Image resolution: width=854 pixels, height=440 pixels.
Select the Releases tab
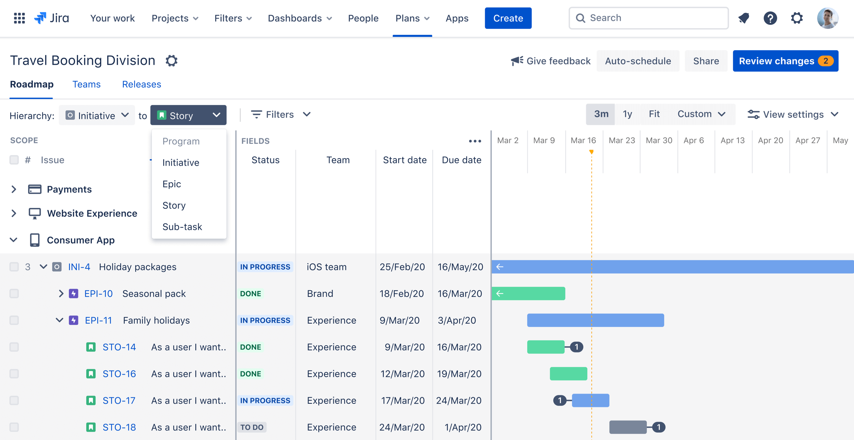141,84
